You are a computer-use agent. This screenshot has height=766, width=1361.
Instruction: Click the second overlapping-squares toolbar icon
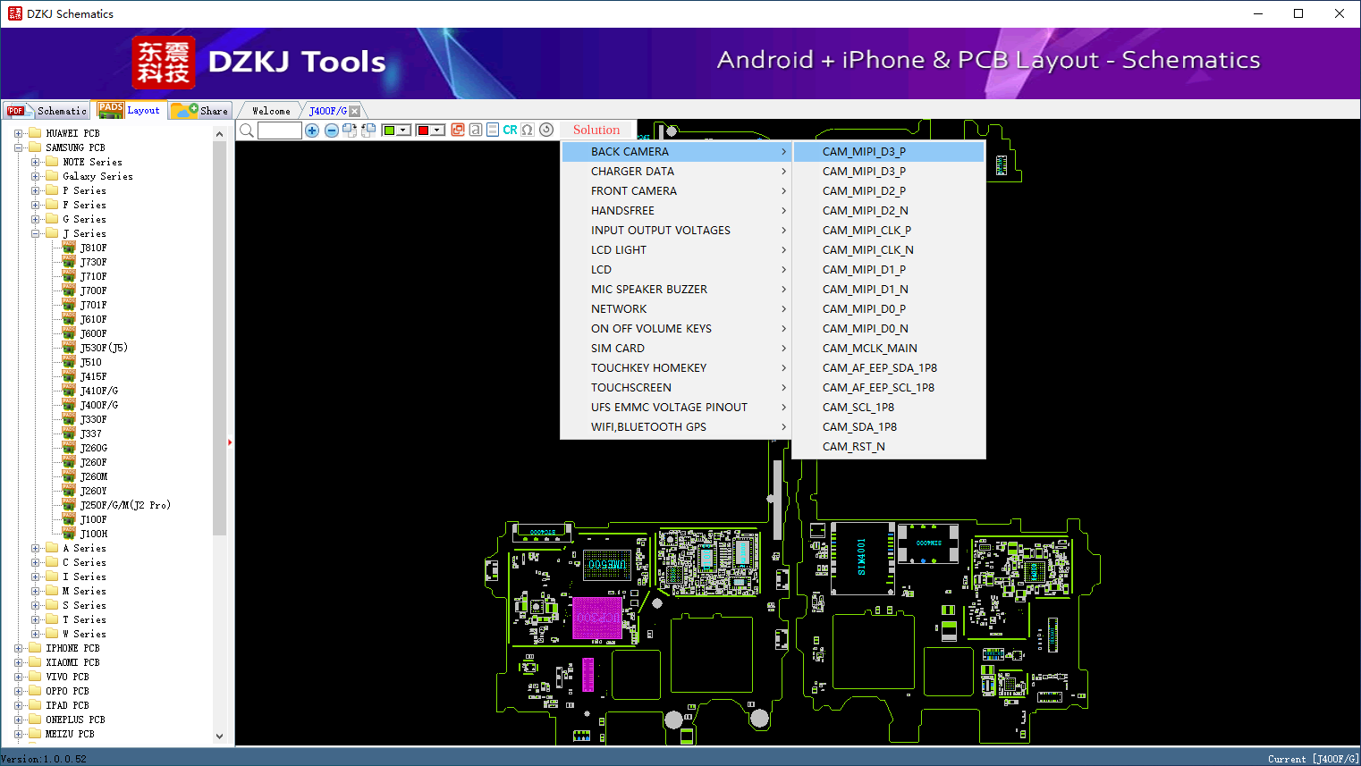(368, 130)
